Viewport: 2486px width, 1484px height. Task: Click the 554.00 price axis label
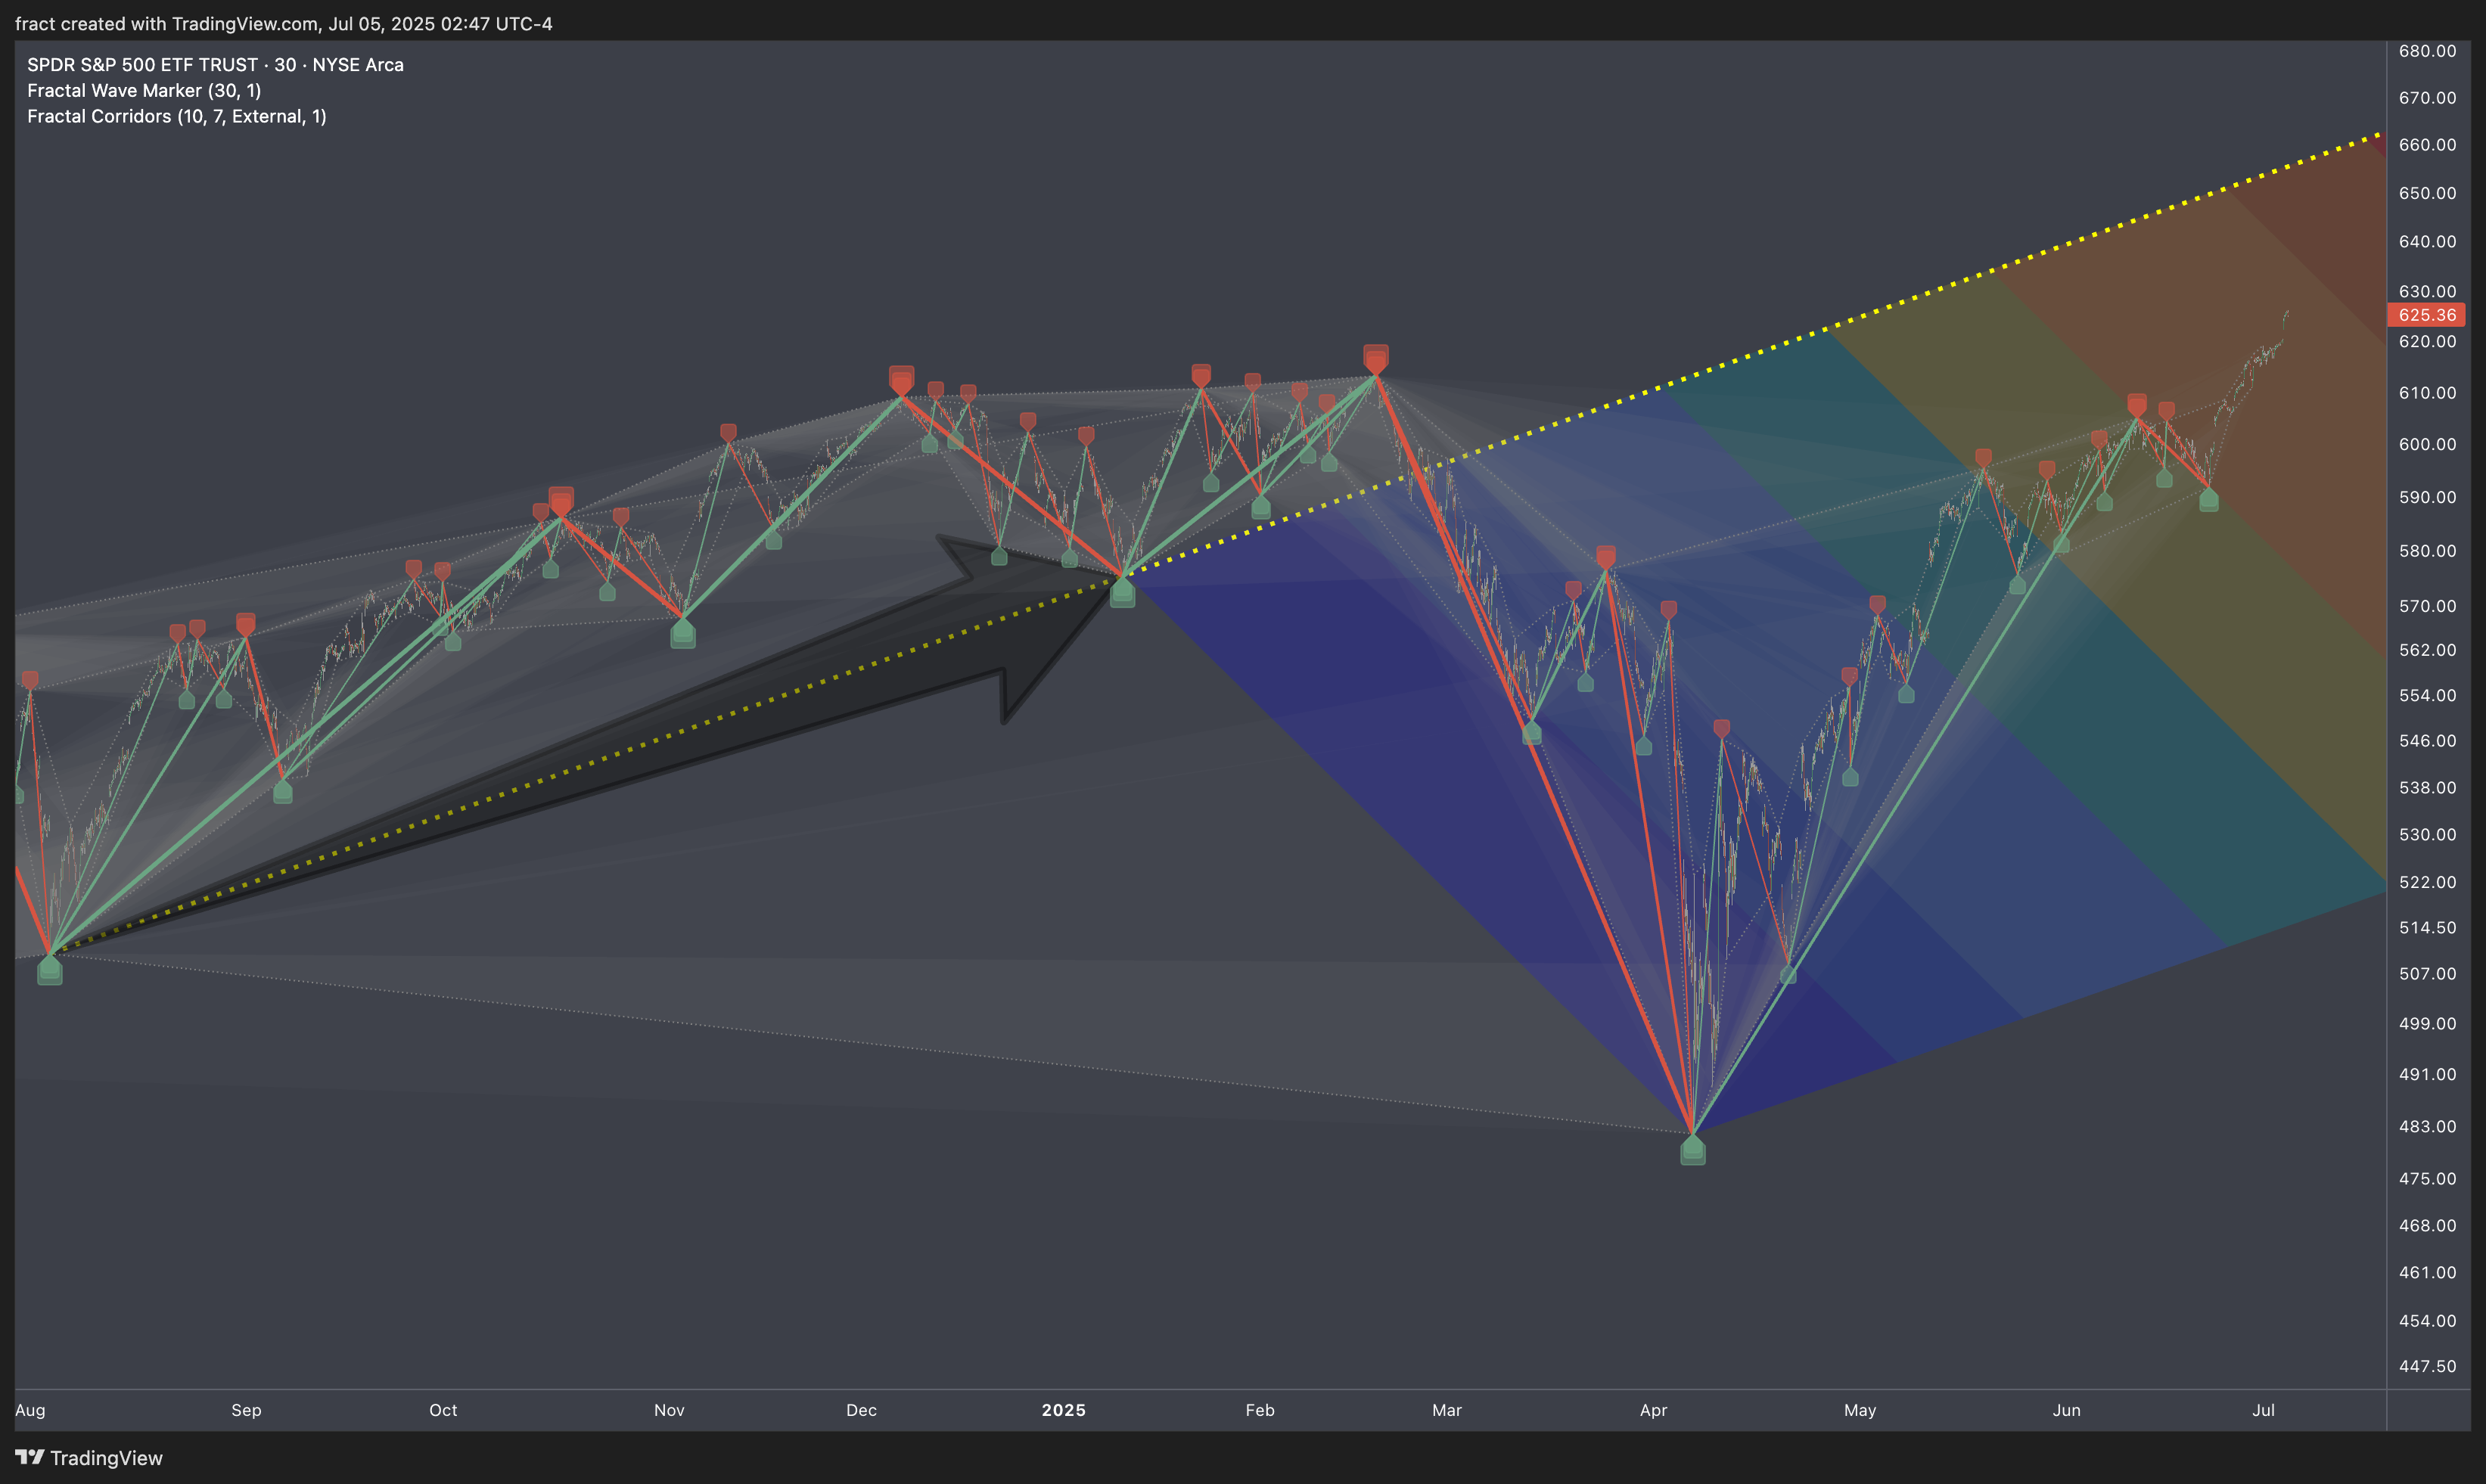click(2427, 695)
